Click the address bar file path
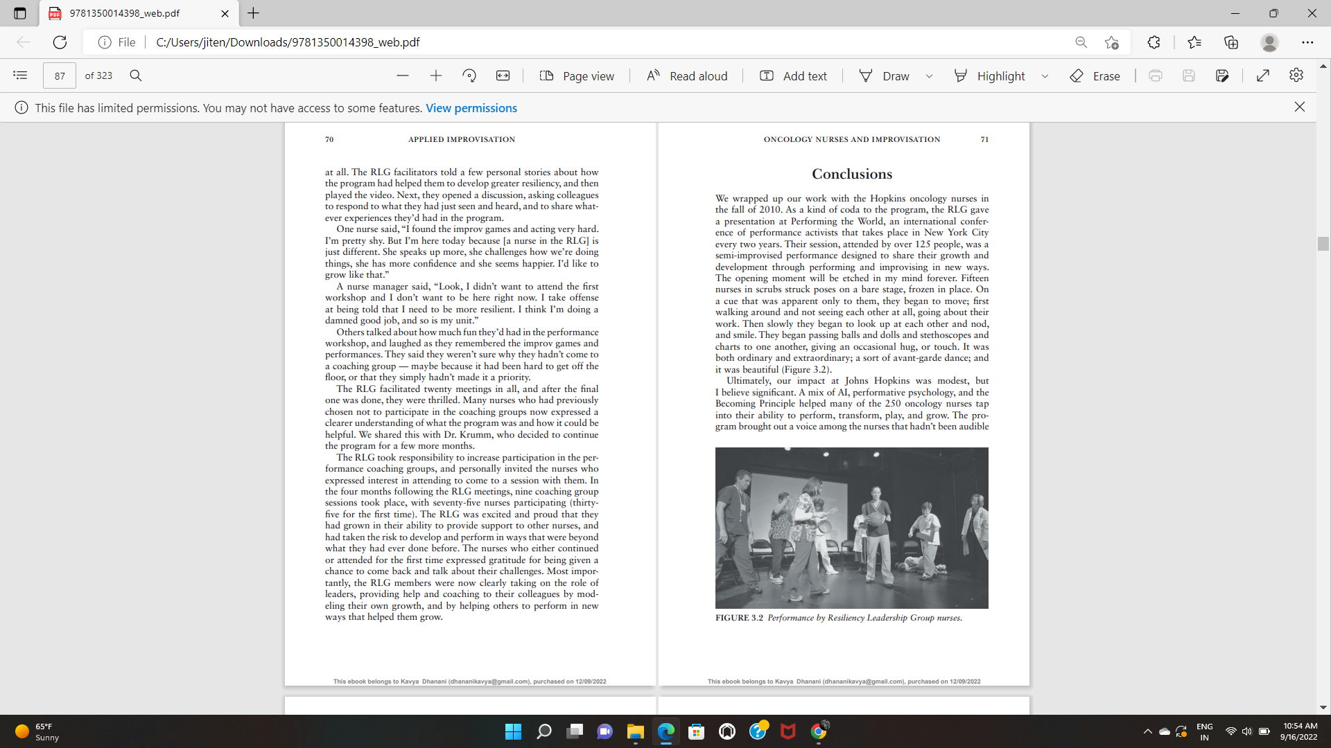This screenshot has width=1331, height=748. [x=288, y=42]
